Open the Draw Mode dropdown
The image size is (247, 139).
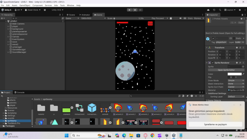coord(236,80)
